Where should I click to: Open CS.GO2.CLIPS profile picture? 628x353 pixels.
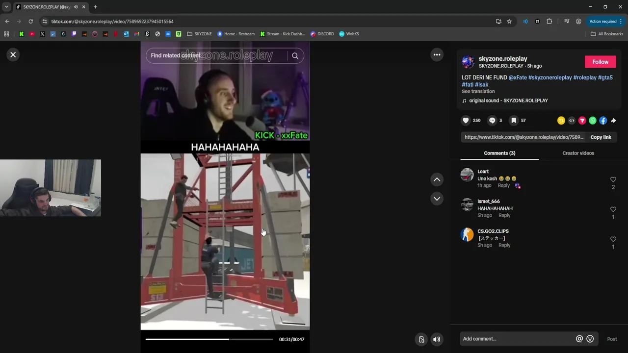pos(467,235)
